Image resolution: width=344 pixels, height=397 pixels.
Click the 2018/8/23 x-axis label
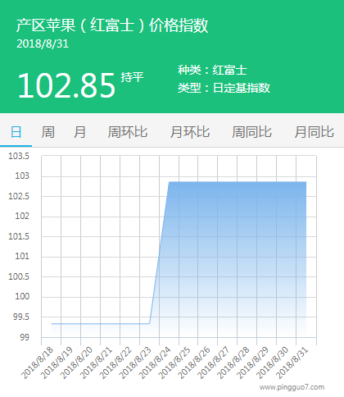click(x=136, y=363)
